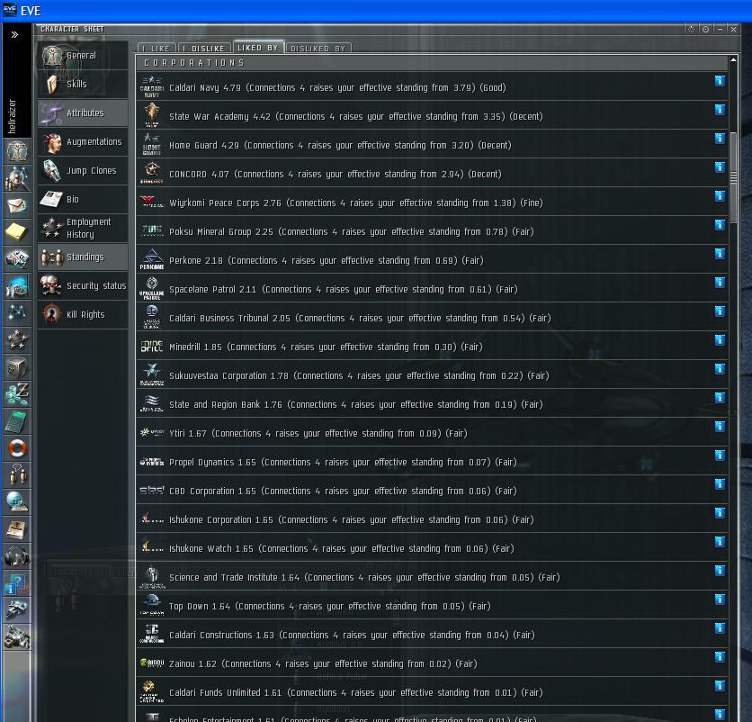This screenshot has height=722, width=752.
Task: Click the lifebuoy help icon
Action: [x=17, y=448]
